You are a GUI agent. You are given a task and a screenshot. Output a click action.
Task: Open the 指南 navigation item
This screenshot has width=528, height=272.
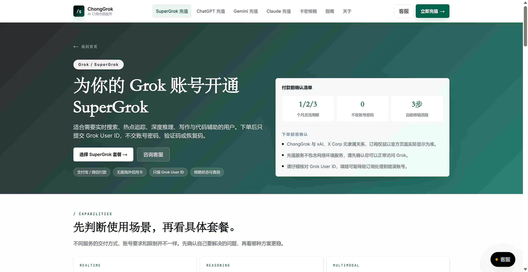(330, 11)
